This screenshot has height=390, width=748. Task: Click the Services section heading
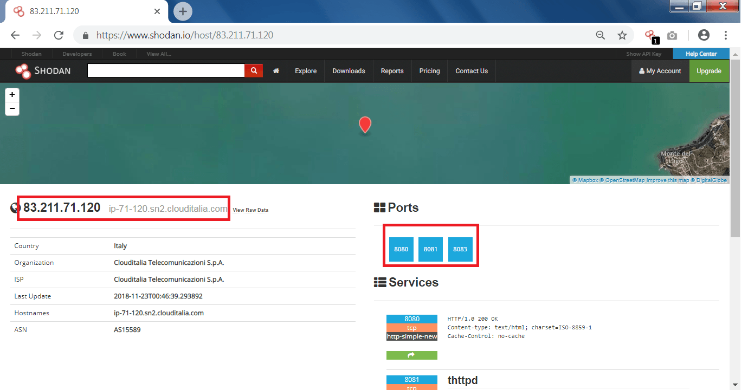[x=406, y=282]
